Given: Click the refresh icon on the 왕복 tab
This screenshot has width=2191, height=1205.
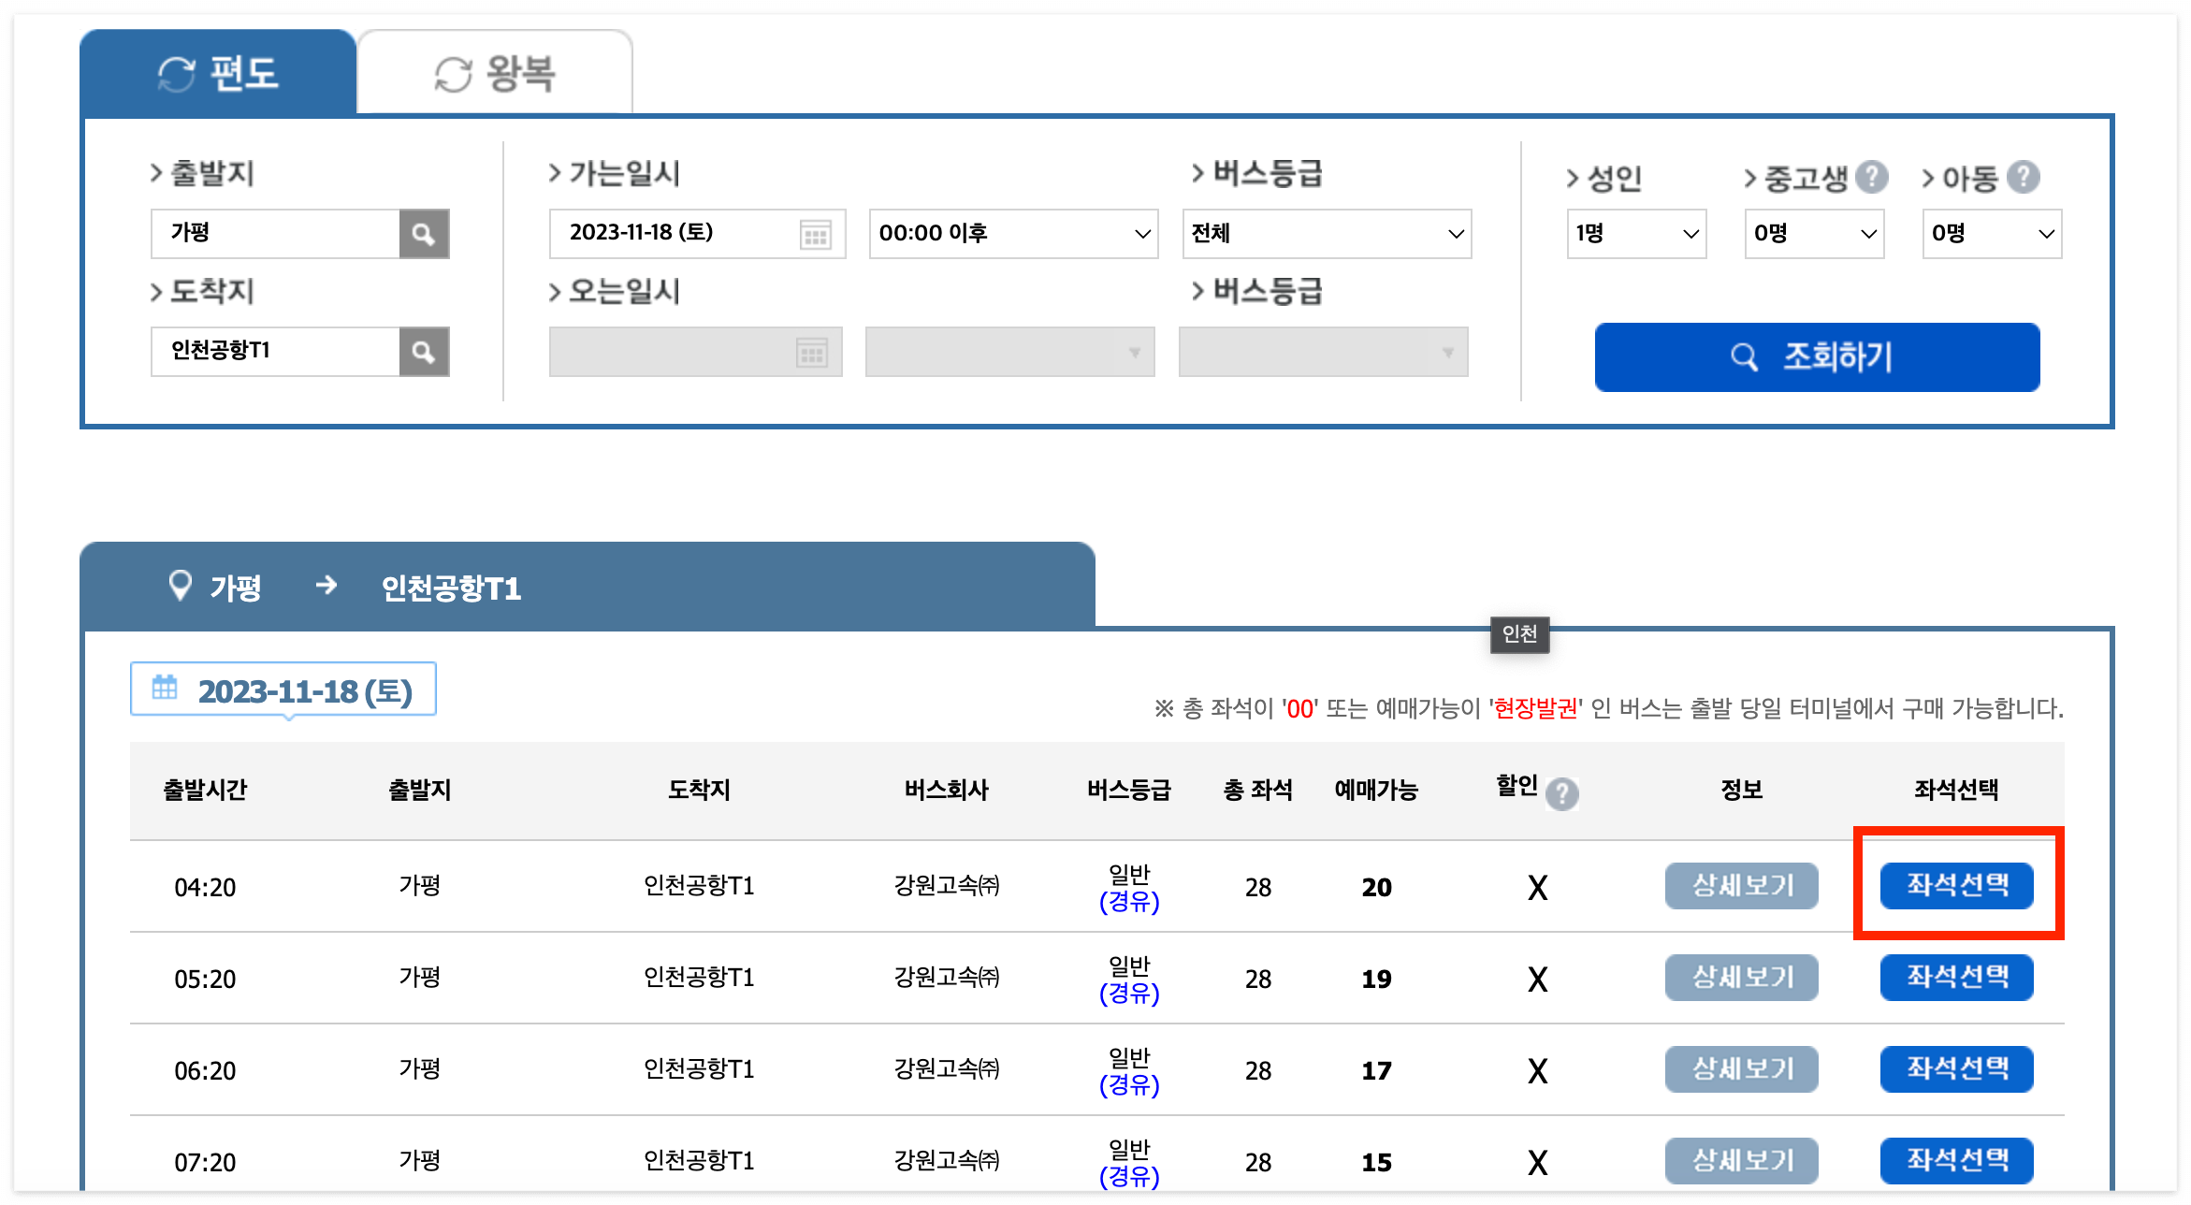Looking at the screenshot, I should point(452,74).
